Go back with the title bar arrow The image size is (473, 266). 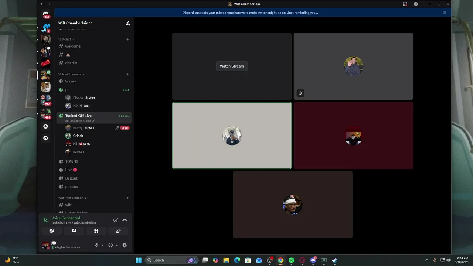(42, 4)
